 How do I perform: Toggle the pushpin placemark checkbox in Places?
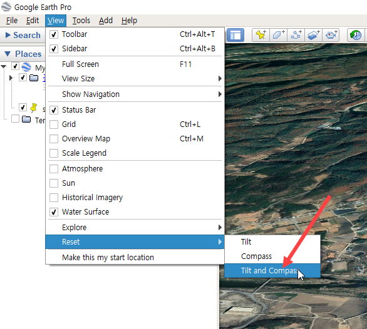pos(23,107)
